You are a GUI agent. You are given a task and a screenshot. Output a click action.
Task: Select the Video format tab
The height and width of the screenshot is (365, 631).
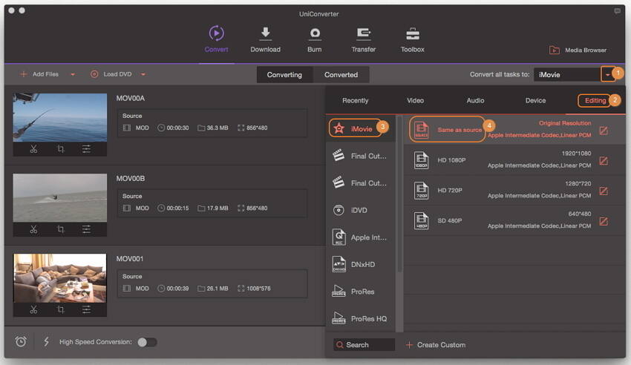click(415, 100)
